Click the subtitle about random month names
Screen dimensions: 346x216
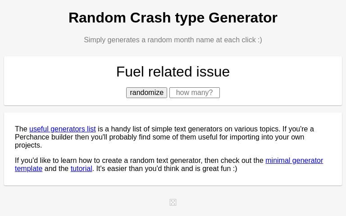click(x=173, y=40)
